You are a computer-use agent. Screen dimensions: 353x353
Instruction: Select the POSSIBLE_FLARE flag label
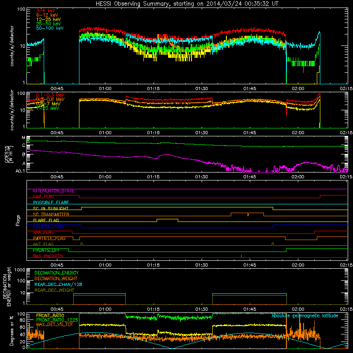(x=51, y=203)
